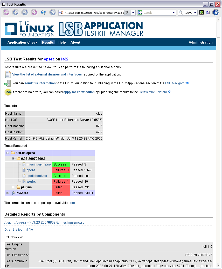Viewport: 222px width, 269px height.
Task: Click the 'ia32' link in the page heading
Action: [x=65, y=59]
